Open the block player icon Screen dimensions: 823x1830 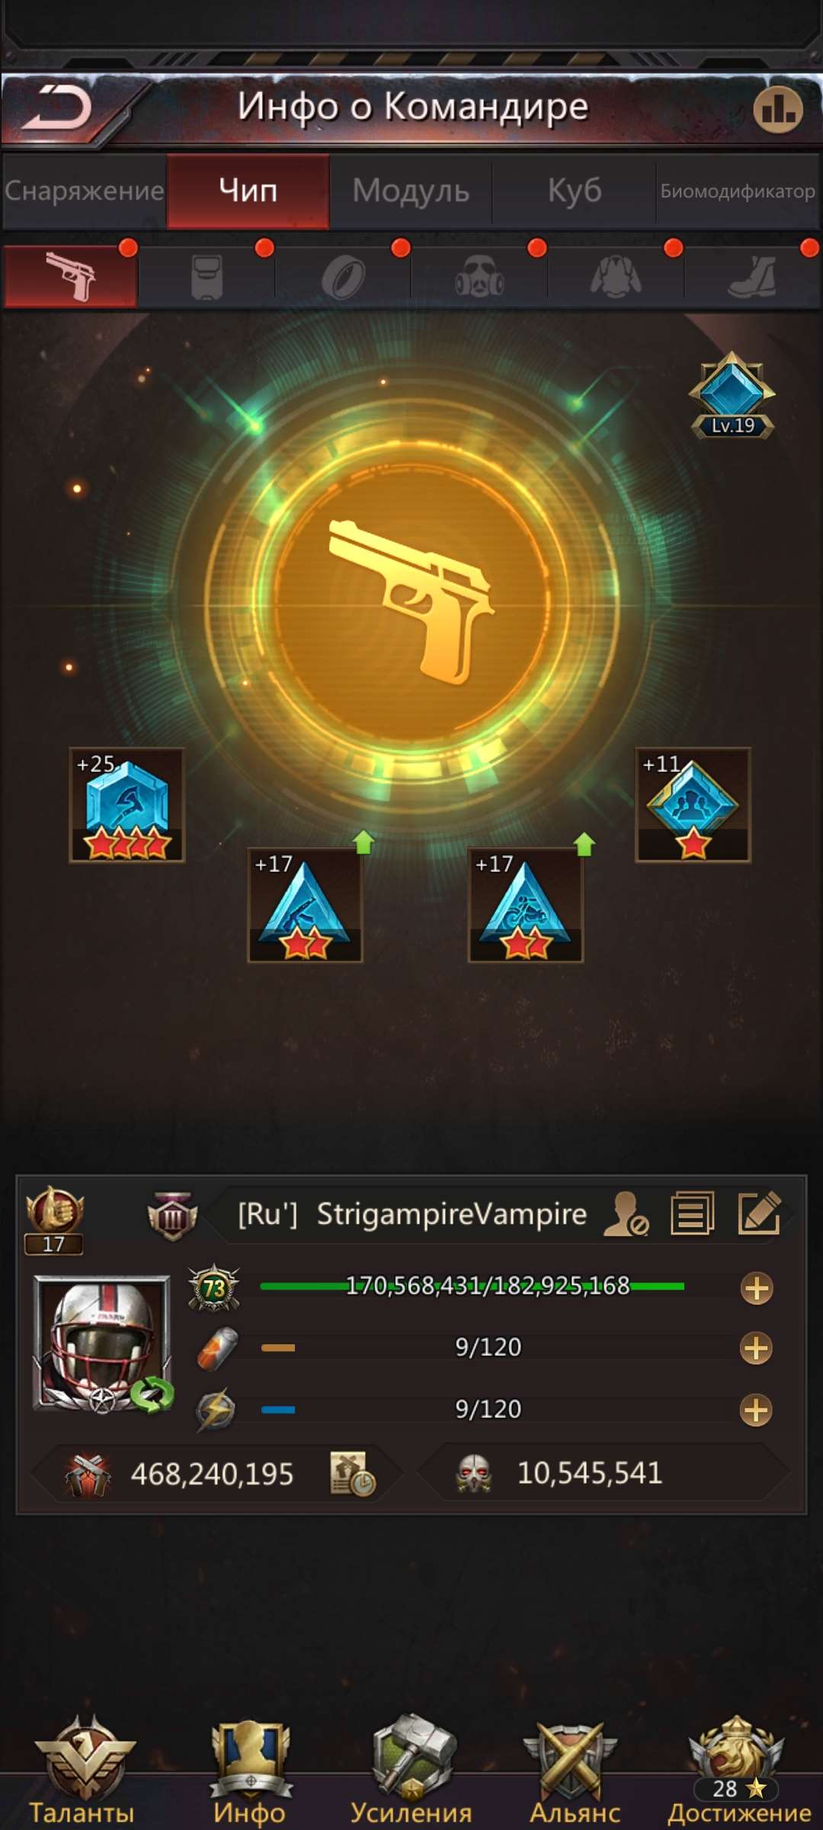click(x=626, y=1213)
